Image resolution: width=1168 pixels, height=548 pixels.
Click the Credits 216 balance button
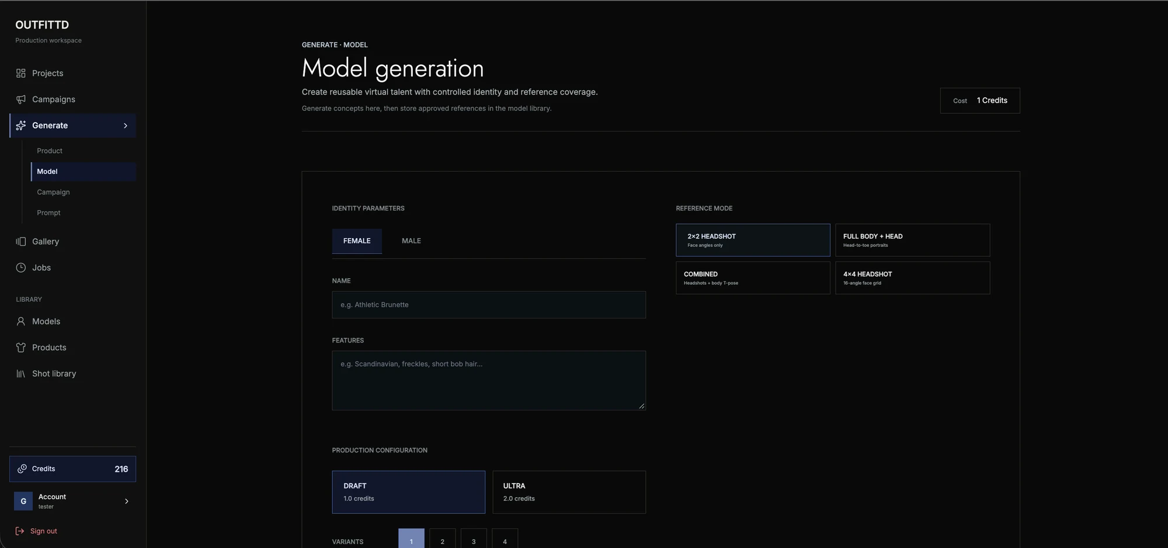(x=73, y=469)
